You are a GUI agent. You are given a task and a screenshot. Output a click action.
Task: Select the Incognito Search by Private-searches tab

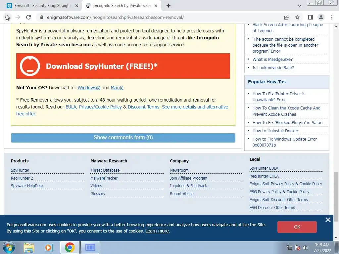(x=121, y=6)
